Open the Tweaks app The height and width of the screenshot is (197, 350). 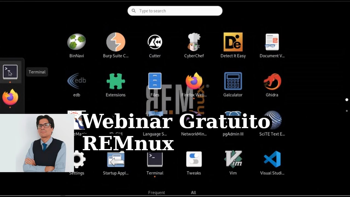[194, 160]
